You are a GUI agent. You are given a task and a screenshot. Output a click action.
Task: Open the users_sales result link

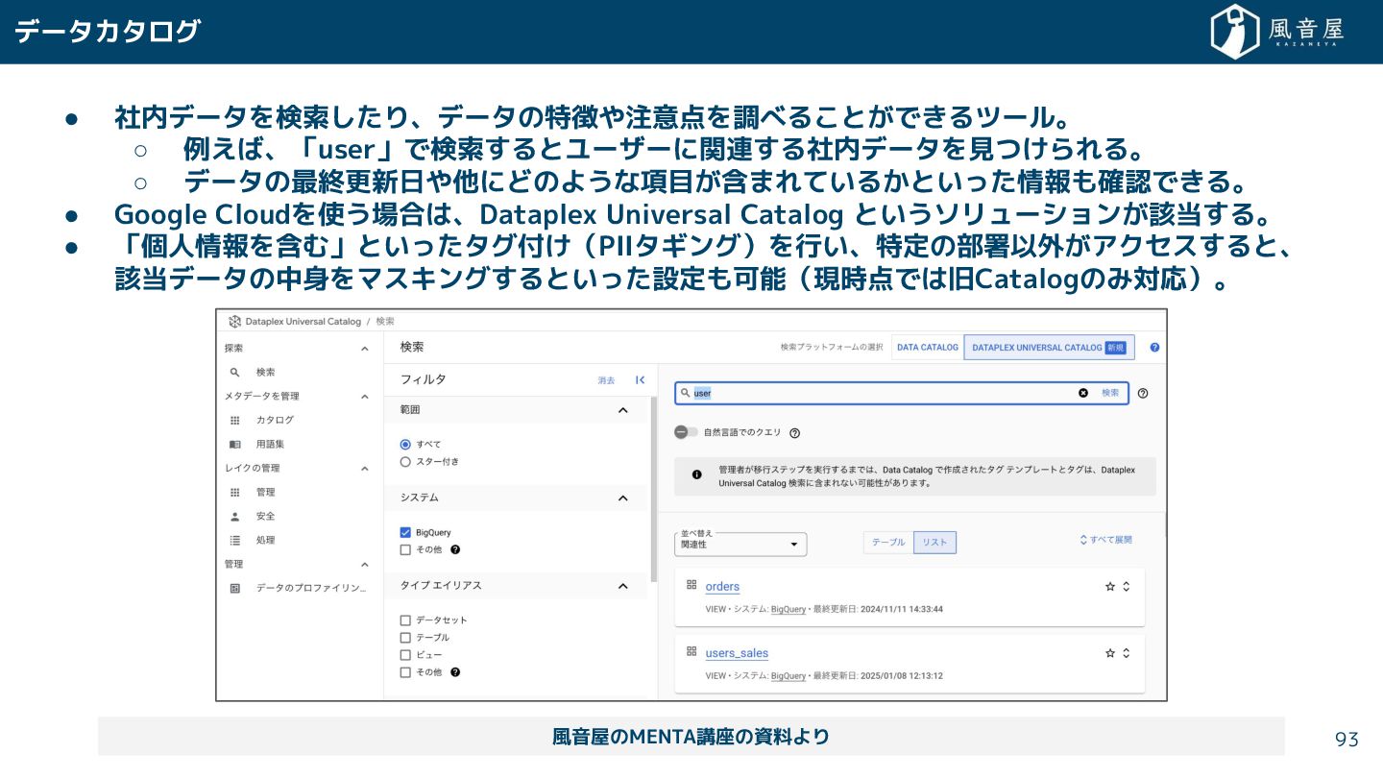(737, 653)
